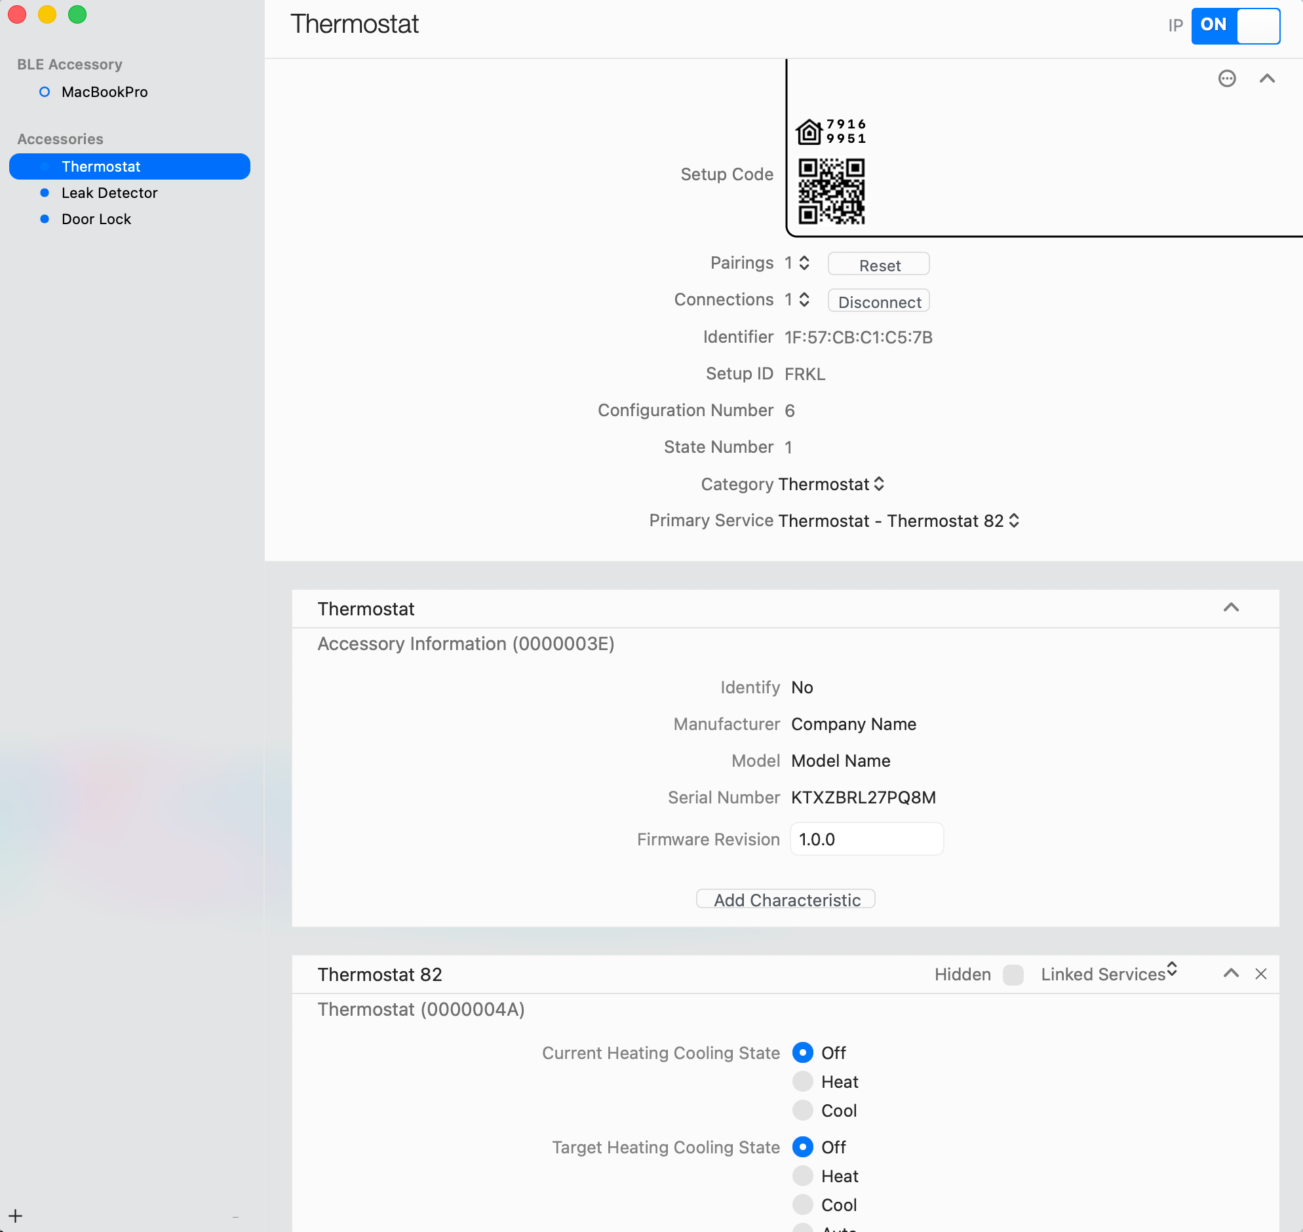Open the Category Thermostat dropdown
Image resolution: width=1303 pixels, height=1232 pixels.
coord(831,484)
